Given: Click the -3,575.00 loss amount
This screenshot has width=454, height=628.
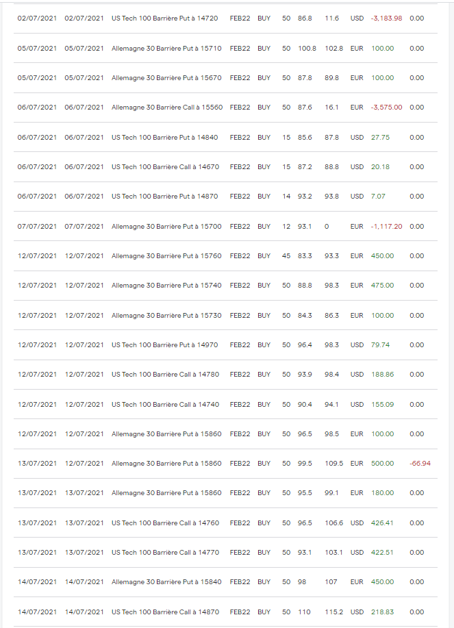Looking at the screenshot, I should tap(386, 108).
